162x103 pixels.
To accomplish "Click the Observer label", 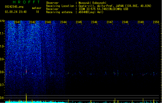I will click(x=52, y=3).
